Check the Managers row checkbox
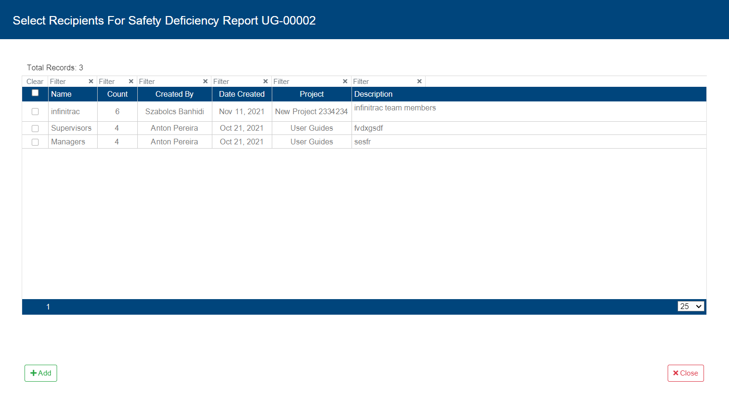The width and height of the screenshot is (729, 393). pos(35,142)
